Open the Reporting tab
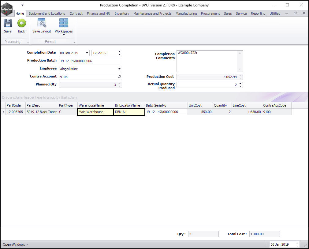Screen dimensions: 309x249 point(258,13)
